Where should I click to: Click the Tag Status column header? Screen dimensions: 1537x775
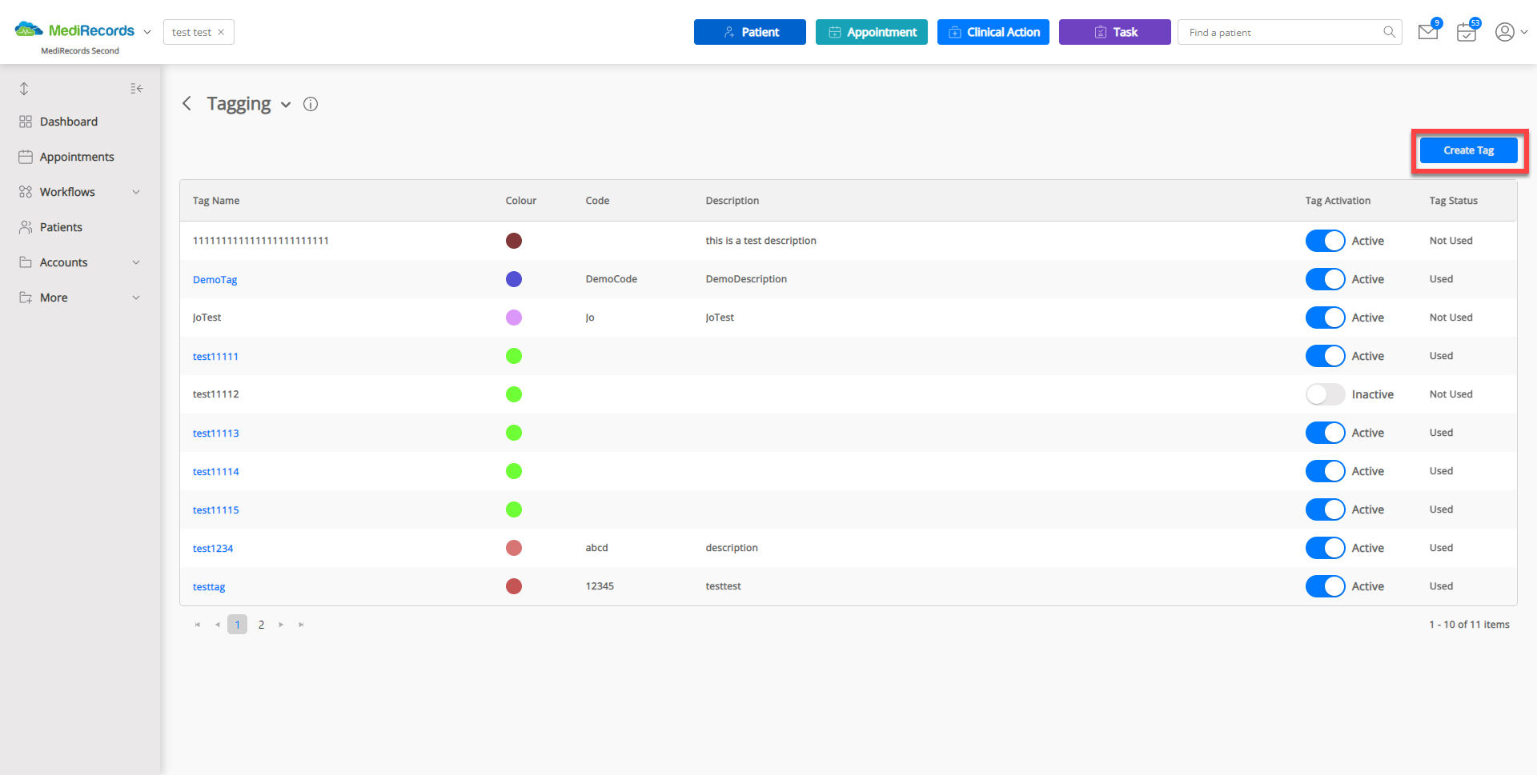pyautogui.click(x=1453, y=201)
